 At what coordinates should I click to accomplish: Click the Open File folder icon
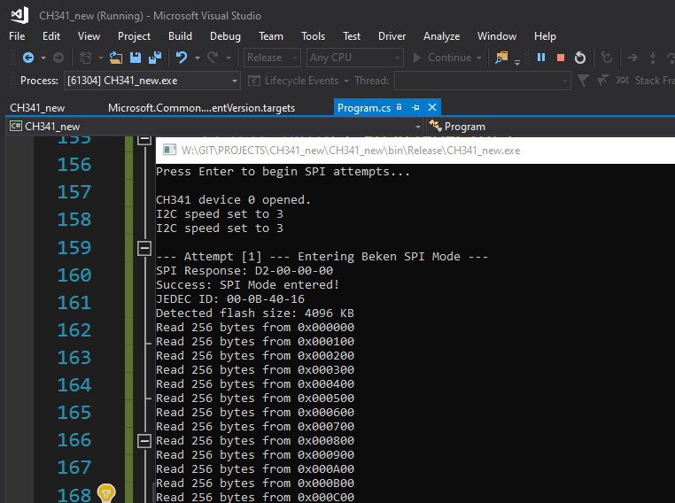click(116, 58)
